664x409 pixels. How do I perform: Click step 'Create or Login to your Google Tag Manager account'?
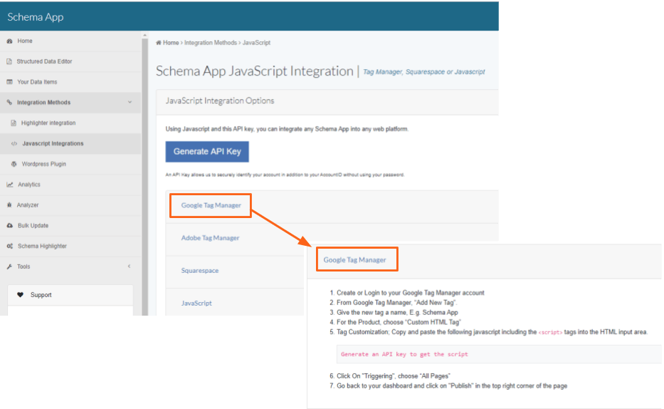[x=411, y=293]
